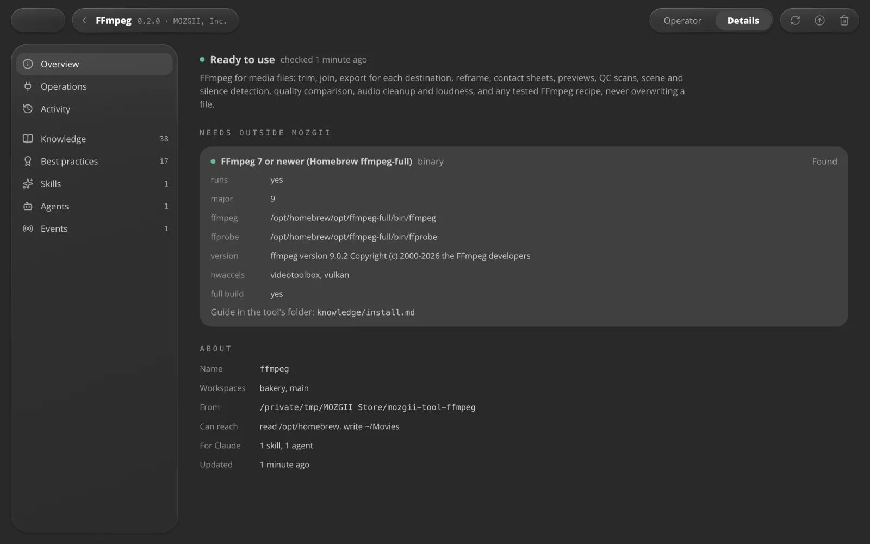Click the 'FFmpeg 7 or newer (Homebrew ffmpeg-full)' heading

tap(316, 162)
